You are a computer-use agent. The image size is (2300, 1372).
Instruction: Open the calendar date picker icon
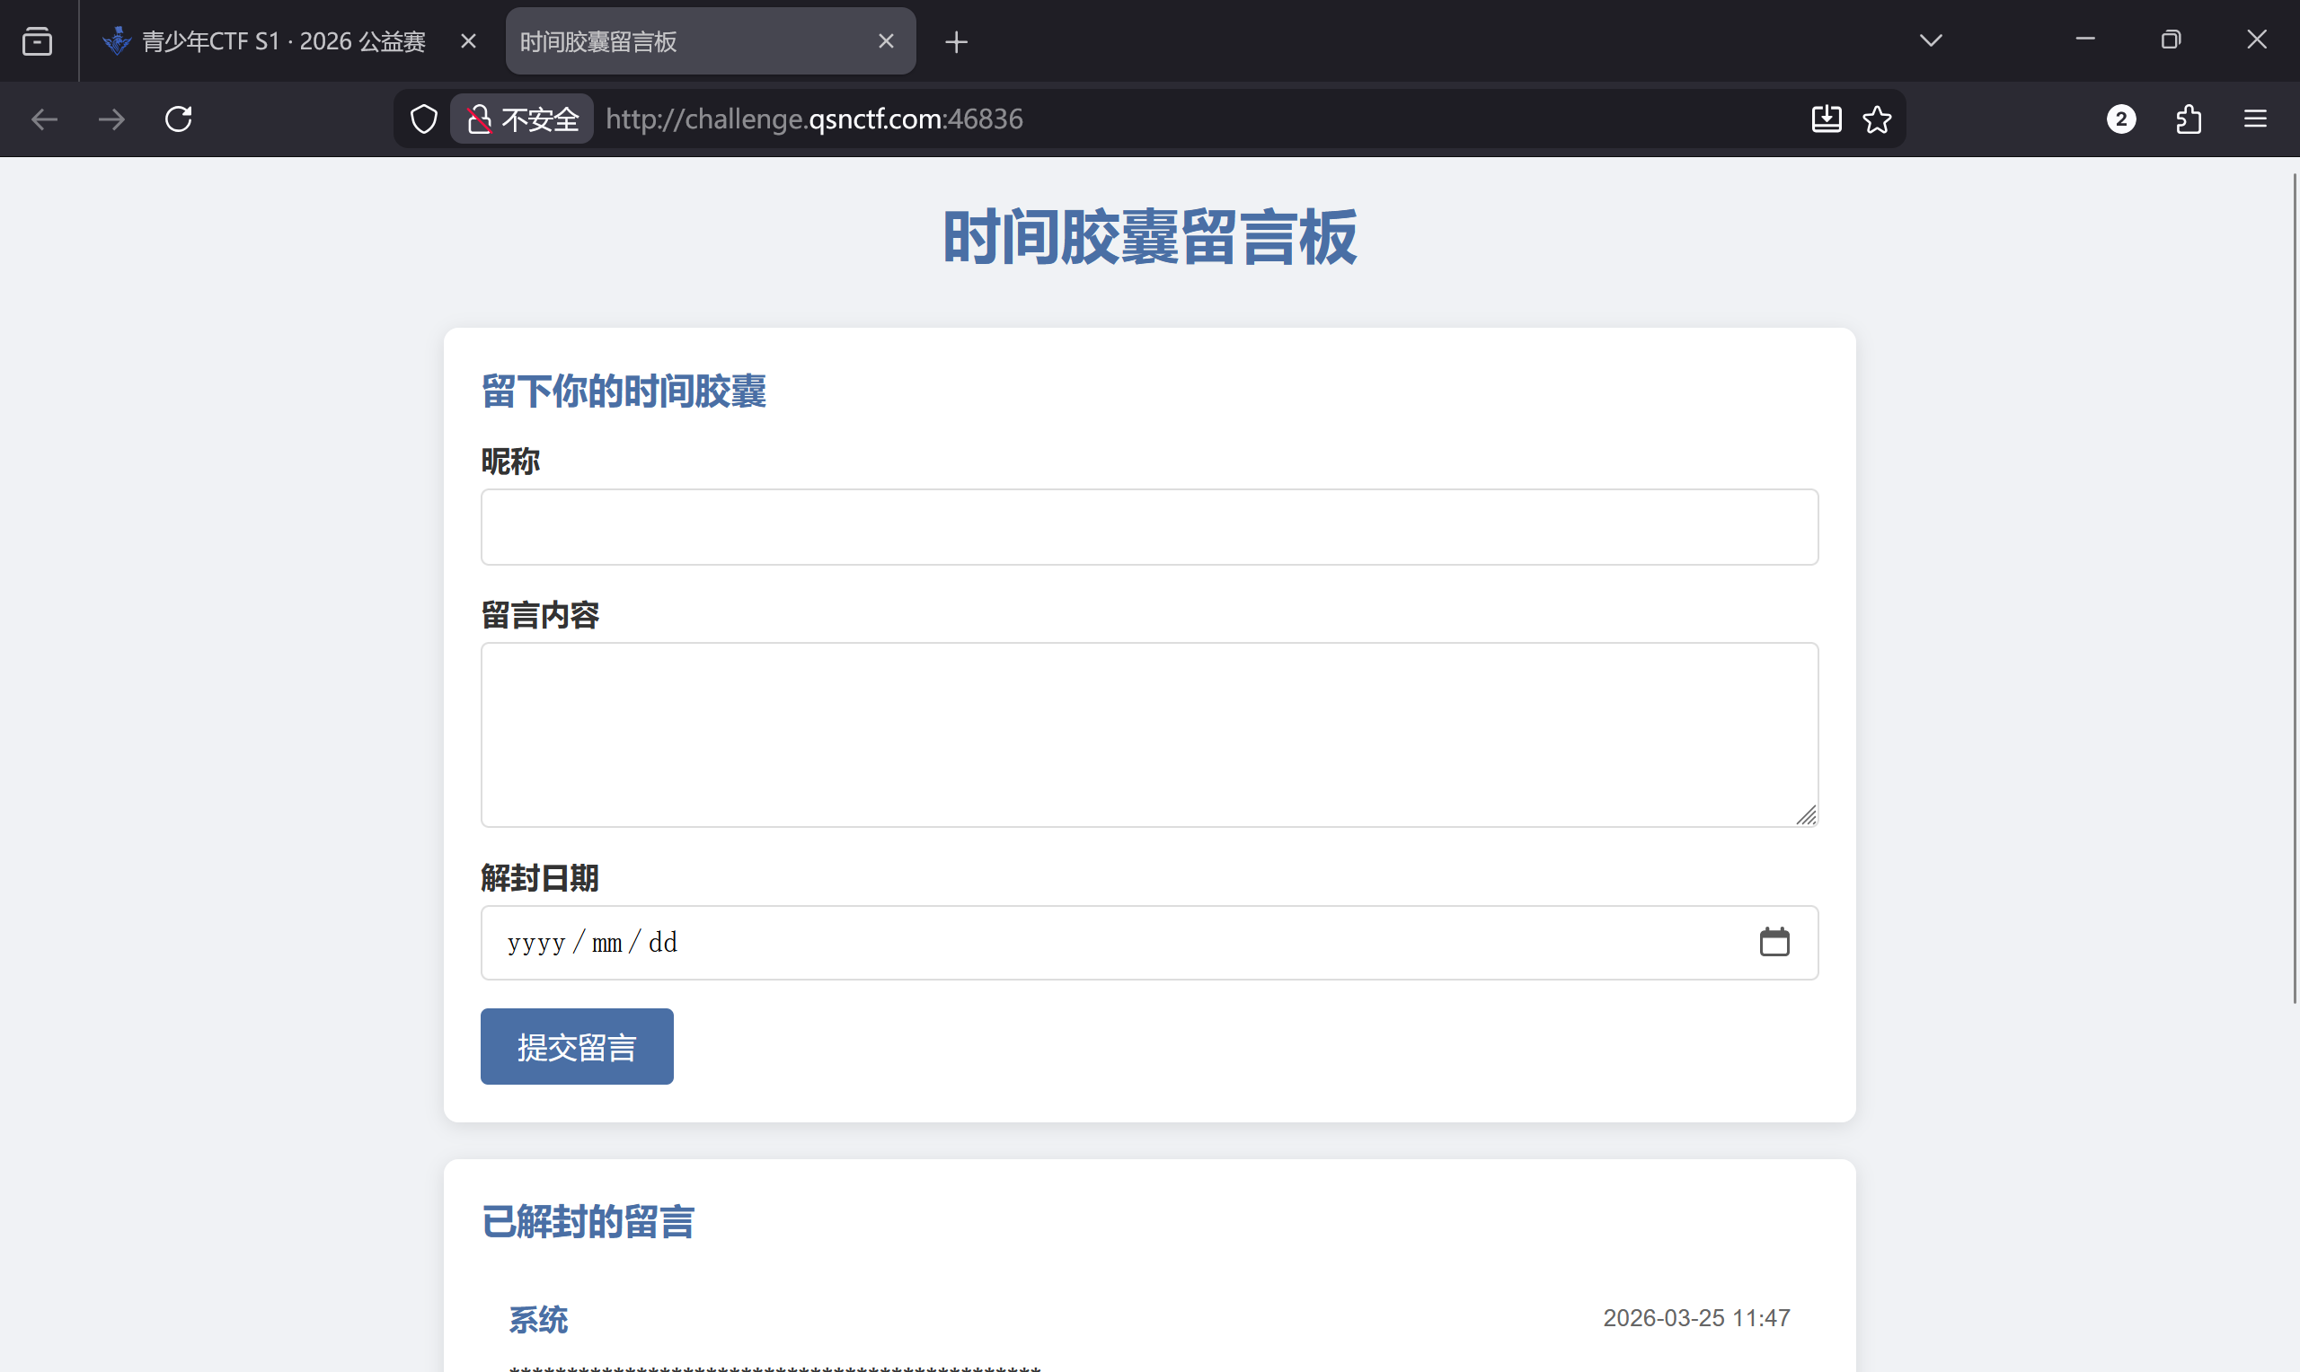click(x=1773, y=942)
